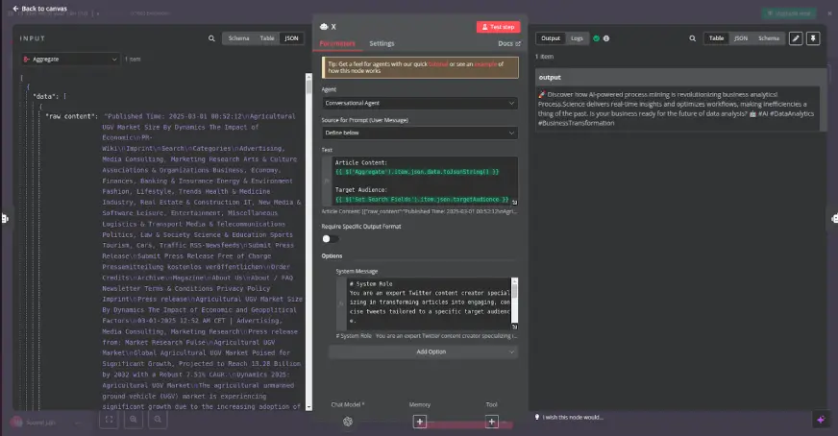Open the Settings tab
The image size is (838, 436).
point(382,43)
